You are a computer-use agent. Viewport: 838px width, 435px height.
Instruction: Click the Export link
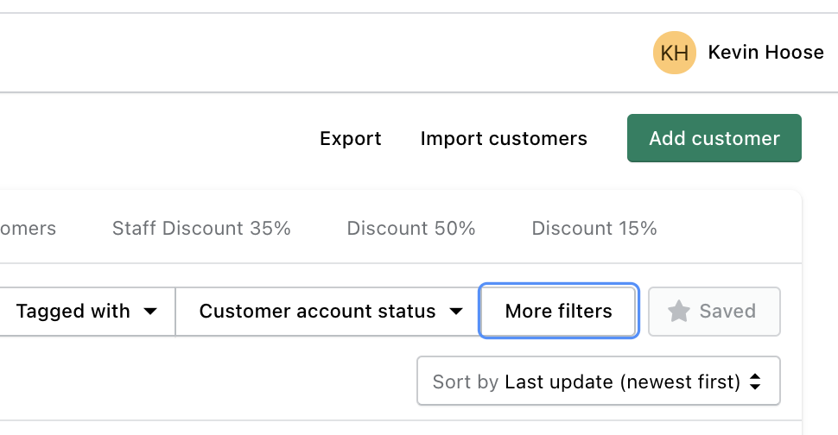tap(350, 139)
